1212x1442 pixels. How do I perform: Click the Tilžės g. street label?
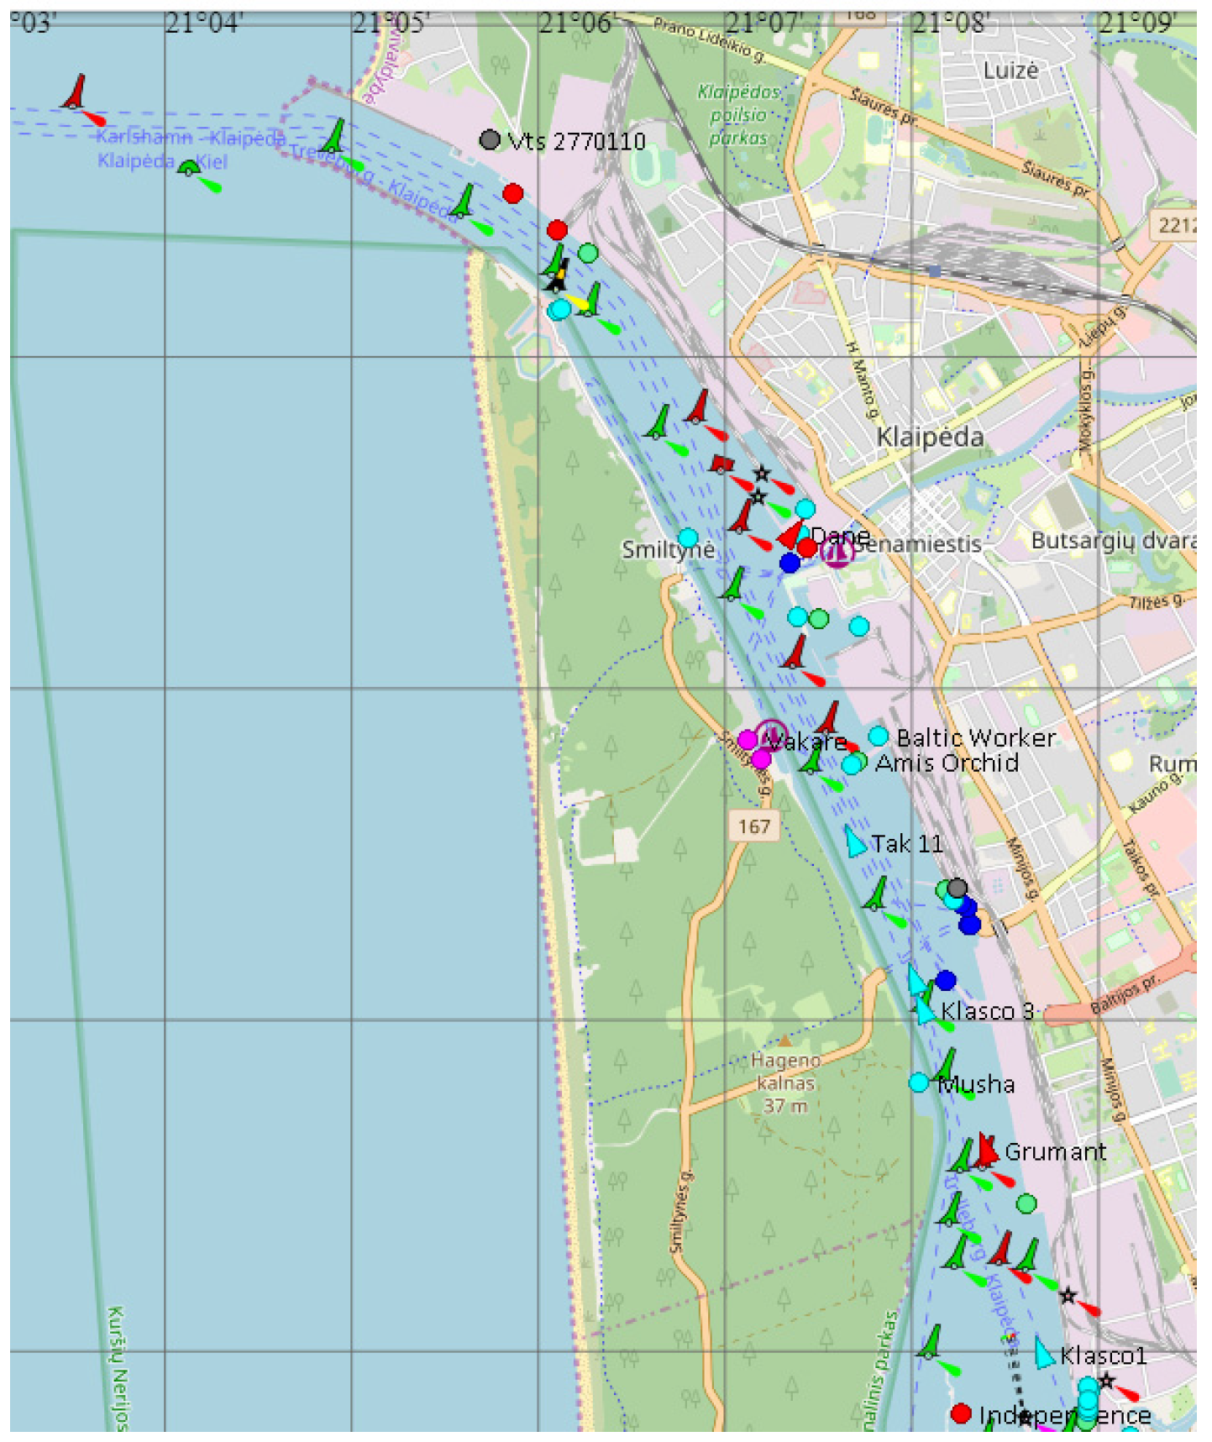(x=1157, y=601)
